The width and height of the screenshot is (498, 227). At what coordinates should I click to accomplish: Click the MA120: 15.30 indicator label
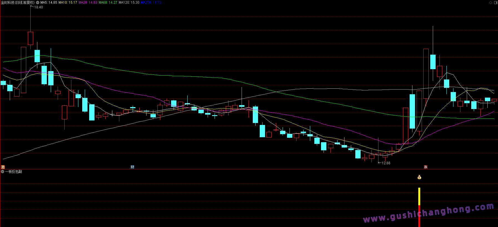tap(129, 3)
